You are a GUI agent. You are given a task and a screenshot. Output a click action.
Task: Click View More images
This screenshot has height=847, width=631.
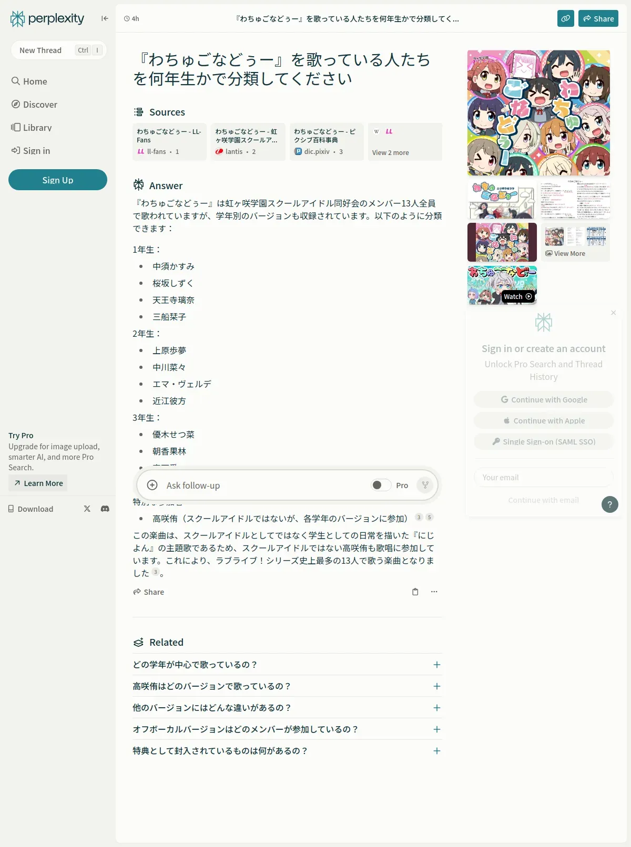coord(575,242)
